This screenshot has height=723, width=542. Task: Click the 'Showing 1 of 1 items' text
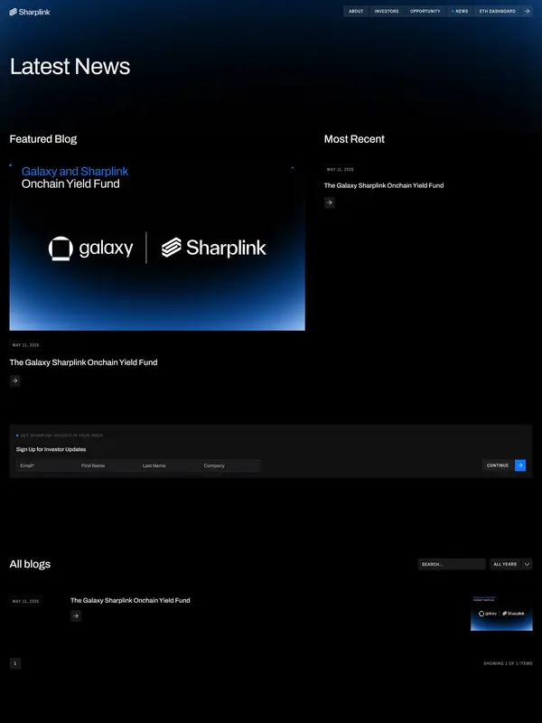point(508,663)
